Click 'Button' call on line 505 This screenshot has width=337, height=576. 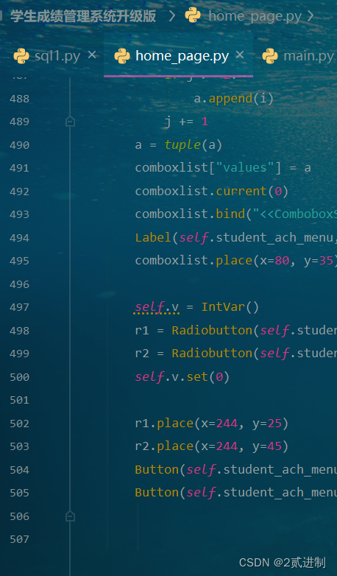tap(157, 493)
